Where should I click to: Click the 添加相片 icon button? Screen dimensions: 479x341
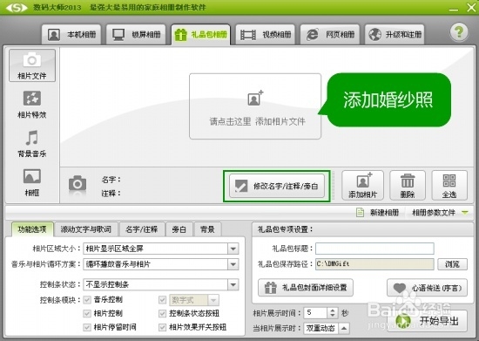click(362, 186)
